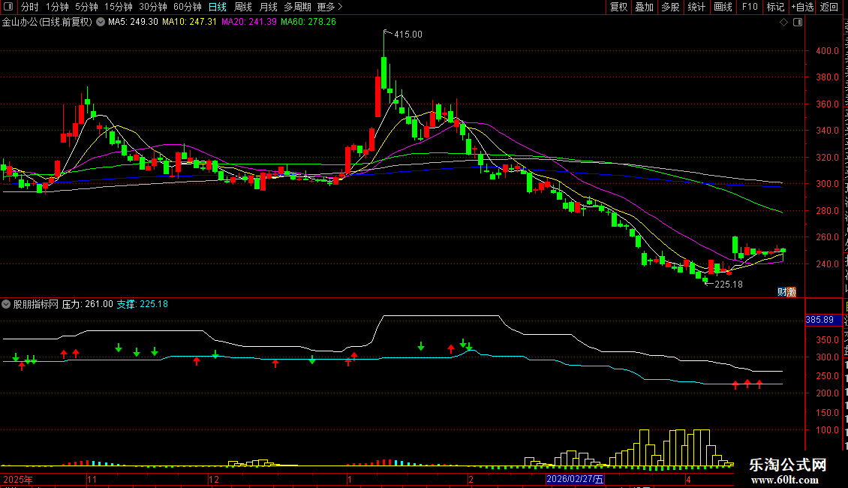Viewport: 848px width, 488px height.
Task: Select the 15分钟 period tab
Action: [119, 7]
